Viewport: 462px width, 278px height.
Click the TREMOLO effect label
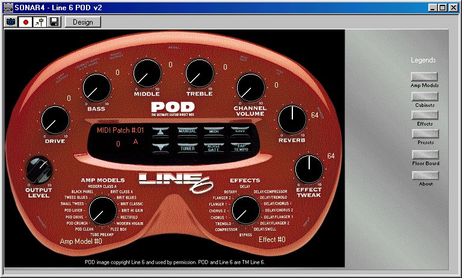click(x=223, y=223)
